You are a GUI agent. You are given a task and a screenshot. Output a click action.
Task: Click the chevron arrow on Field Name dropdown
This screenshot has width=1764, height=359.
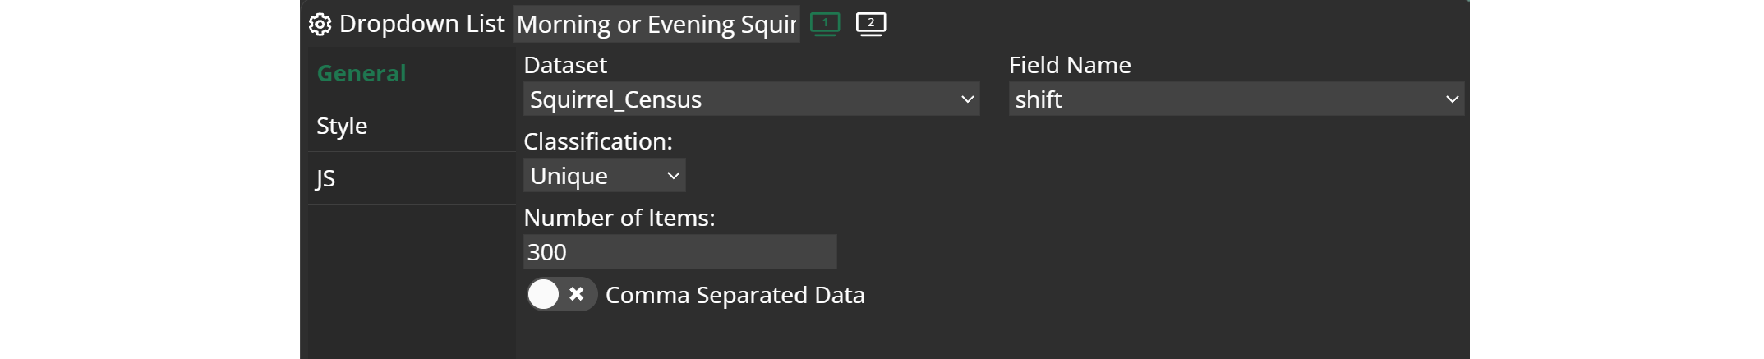click(x=1452, y=99)
